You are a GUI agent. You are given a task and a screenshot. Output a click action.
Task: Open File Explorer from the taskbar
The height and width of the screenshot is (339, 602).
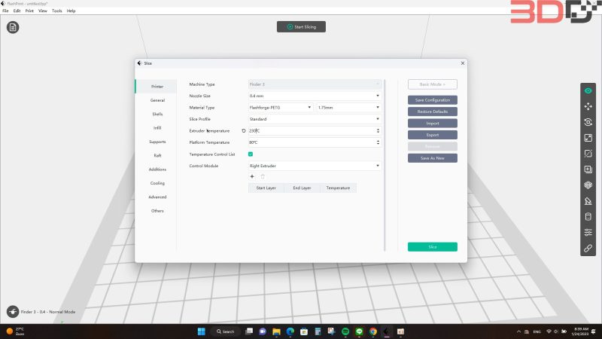(x=276, y=331)
